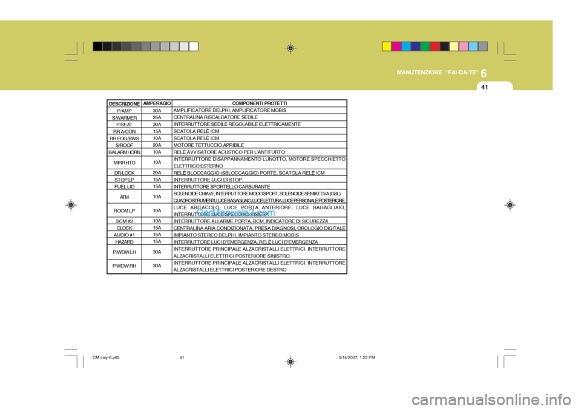Click the bottom center registration crosshair mark
The width and height of the screenshot is (581, 410).
(x=290, y=362)
